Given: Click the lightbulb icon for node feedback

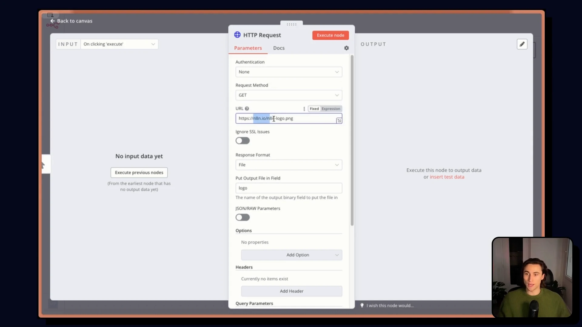Looking at the screenshot, I should pyautogui.click(x=362, y=306).
